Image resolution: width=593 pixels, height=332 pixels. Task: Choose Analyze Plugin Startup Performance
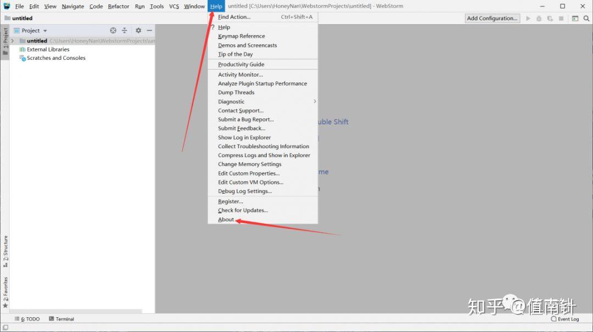click(x=263, y=83)
